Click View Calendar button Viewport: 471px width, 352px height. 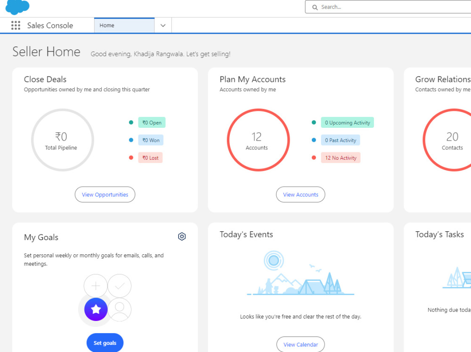[300, 344]
